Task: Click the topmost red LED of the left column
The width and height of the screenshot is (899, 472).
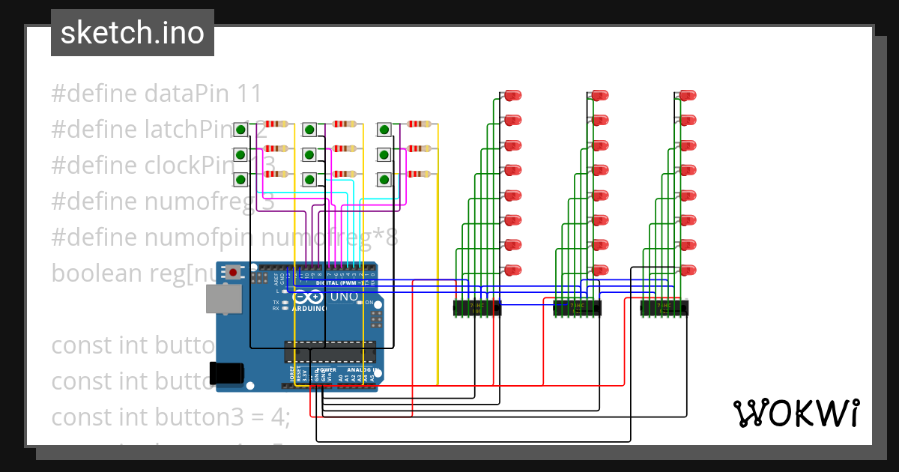Action: coord(514,95)
